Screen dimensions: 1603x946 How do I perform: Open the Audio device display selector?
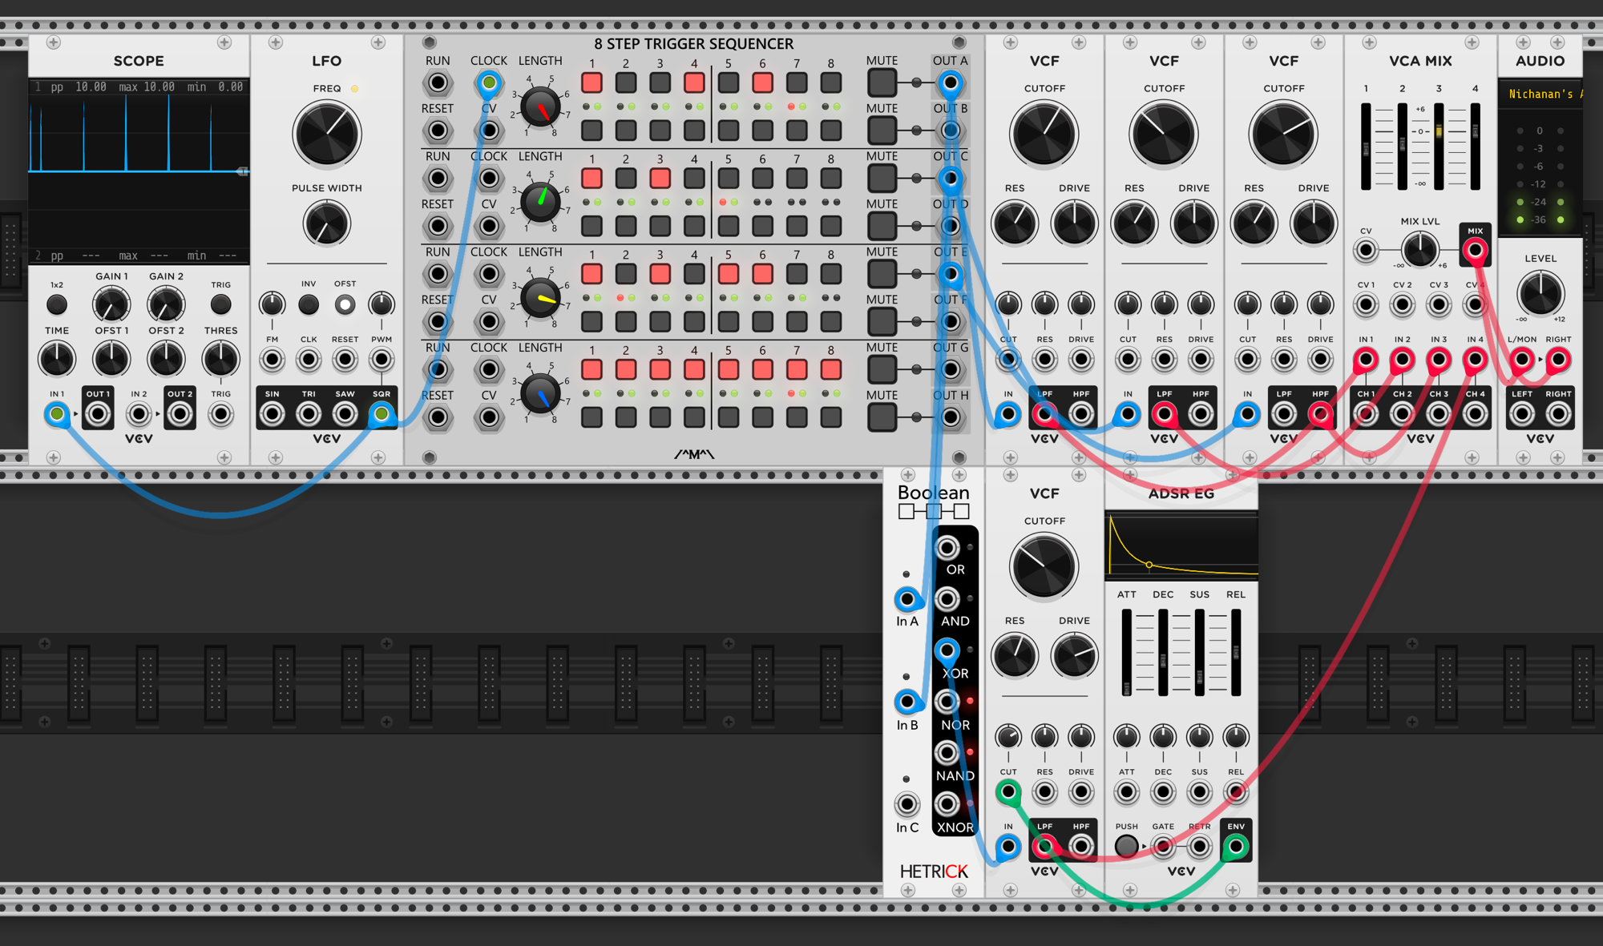1540,95
